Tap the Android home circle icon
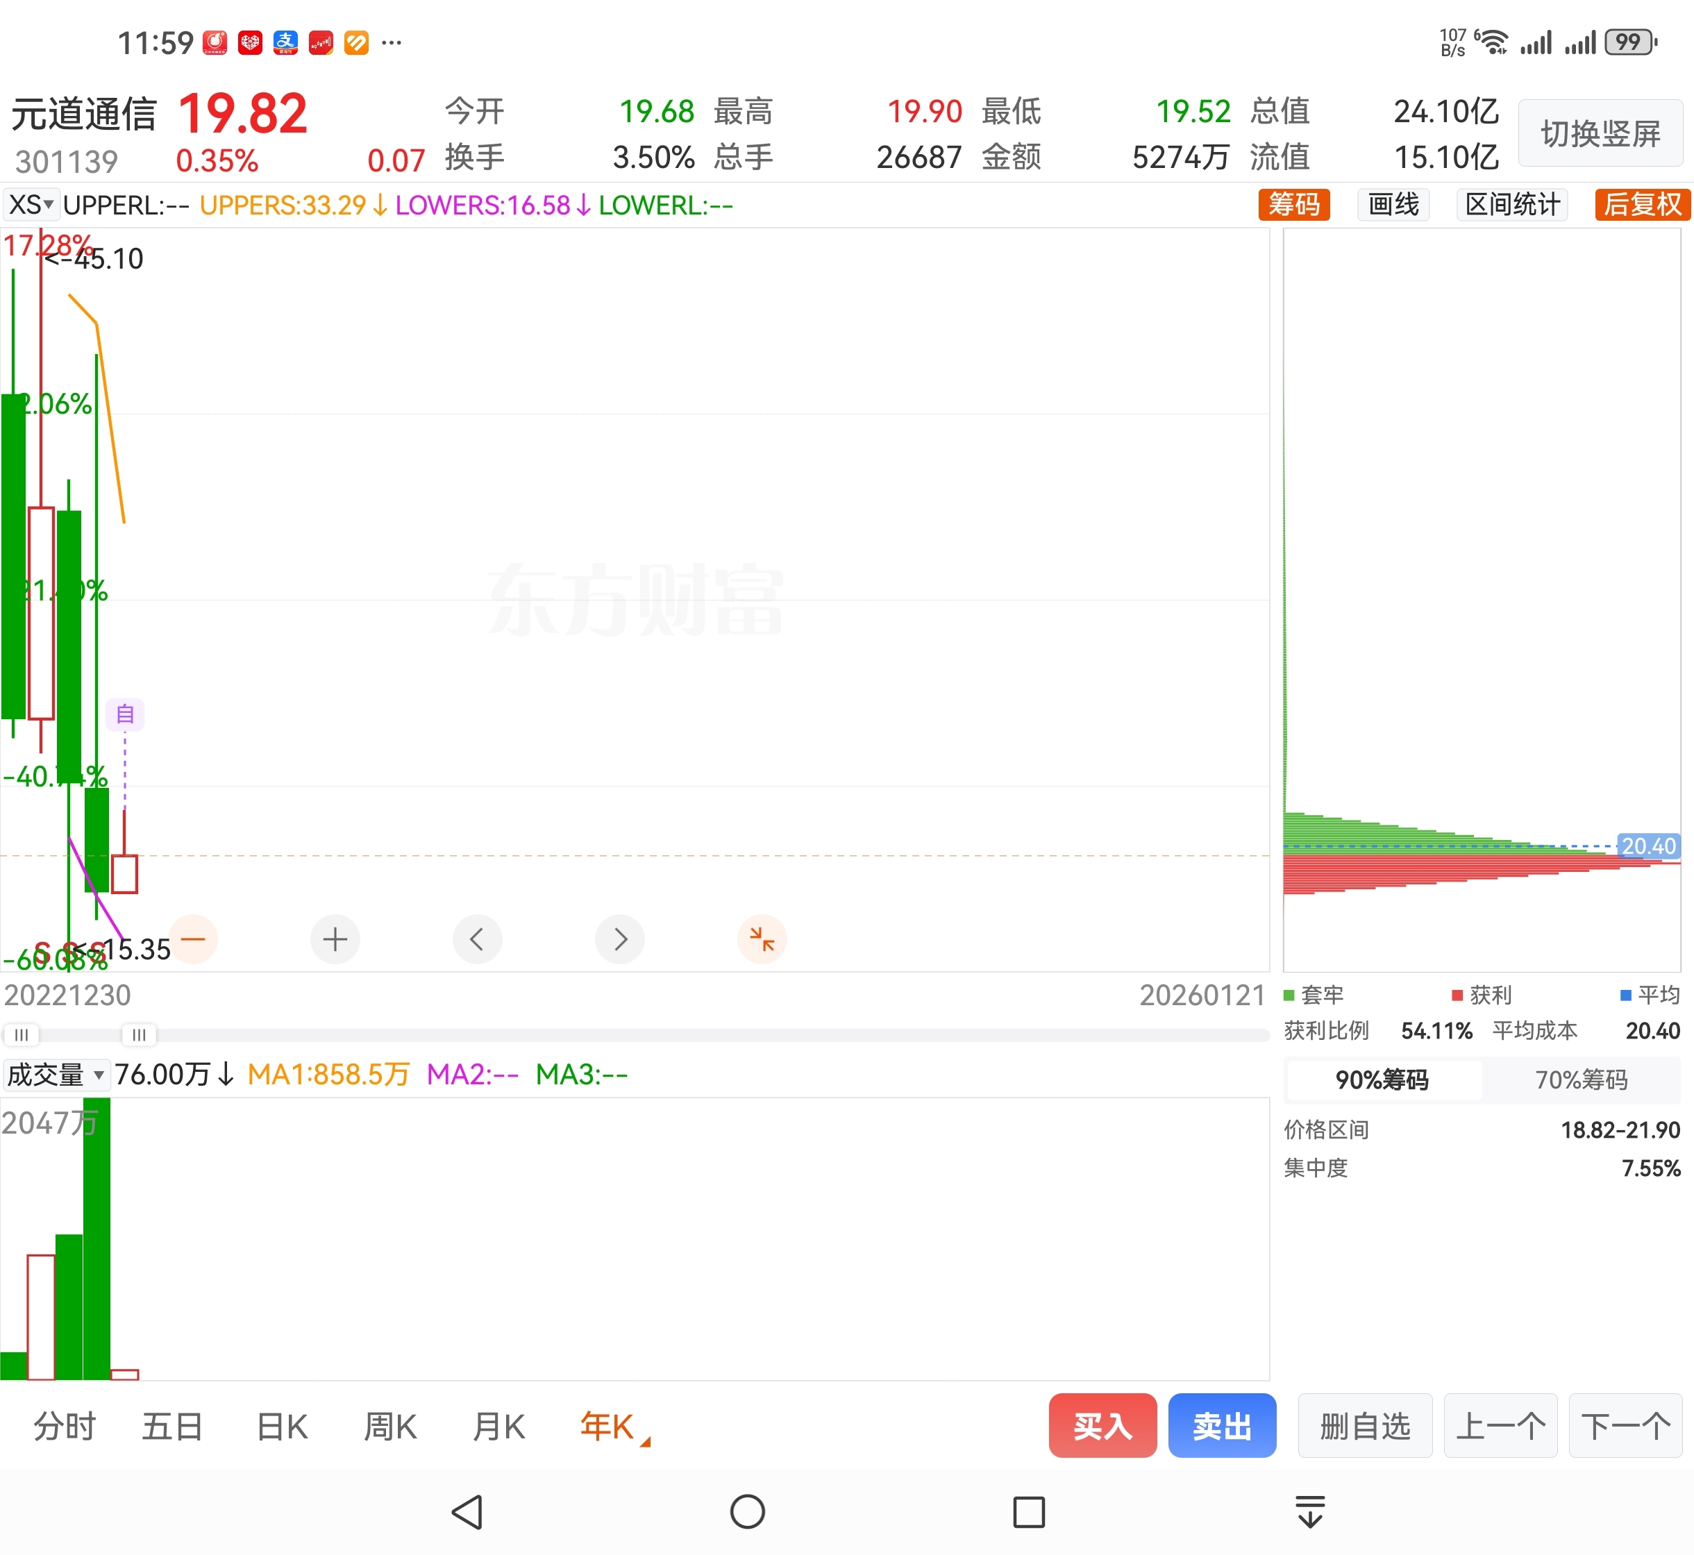Viewport: 1694px width, 1555px height. (x=747, y=1512)
